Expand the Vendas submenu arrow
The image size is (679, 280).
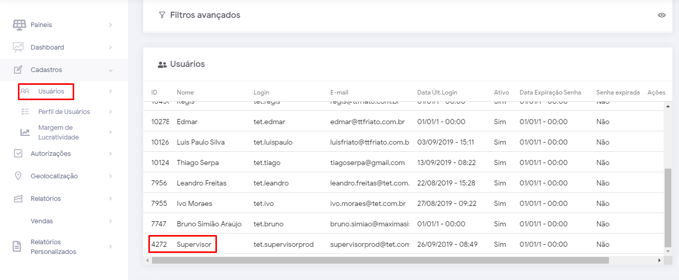[x=111, y=221]
